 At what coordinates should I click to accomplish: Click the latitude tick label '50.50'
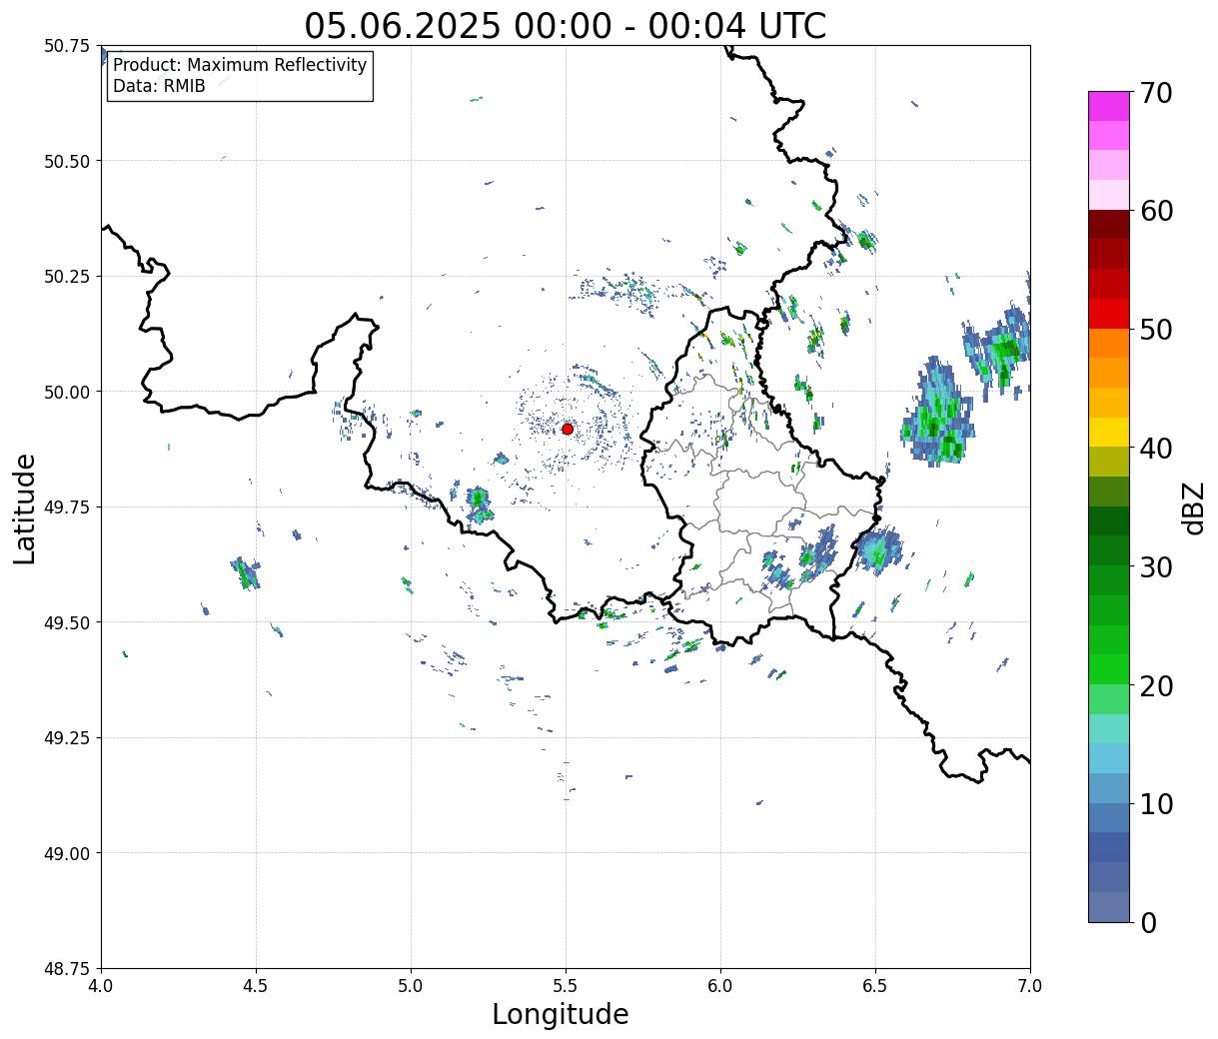click(67, 161)
